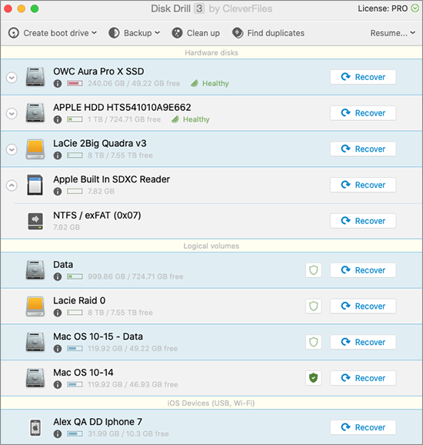Click the Hardware disks section header
Image resolution: width=423 pixels, height=445 pixels.
pyautogui.click(x=211, y=53)
